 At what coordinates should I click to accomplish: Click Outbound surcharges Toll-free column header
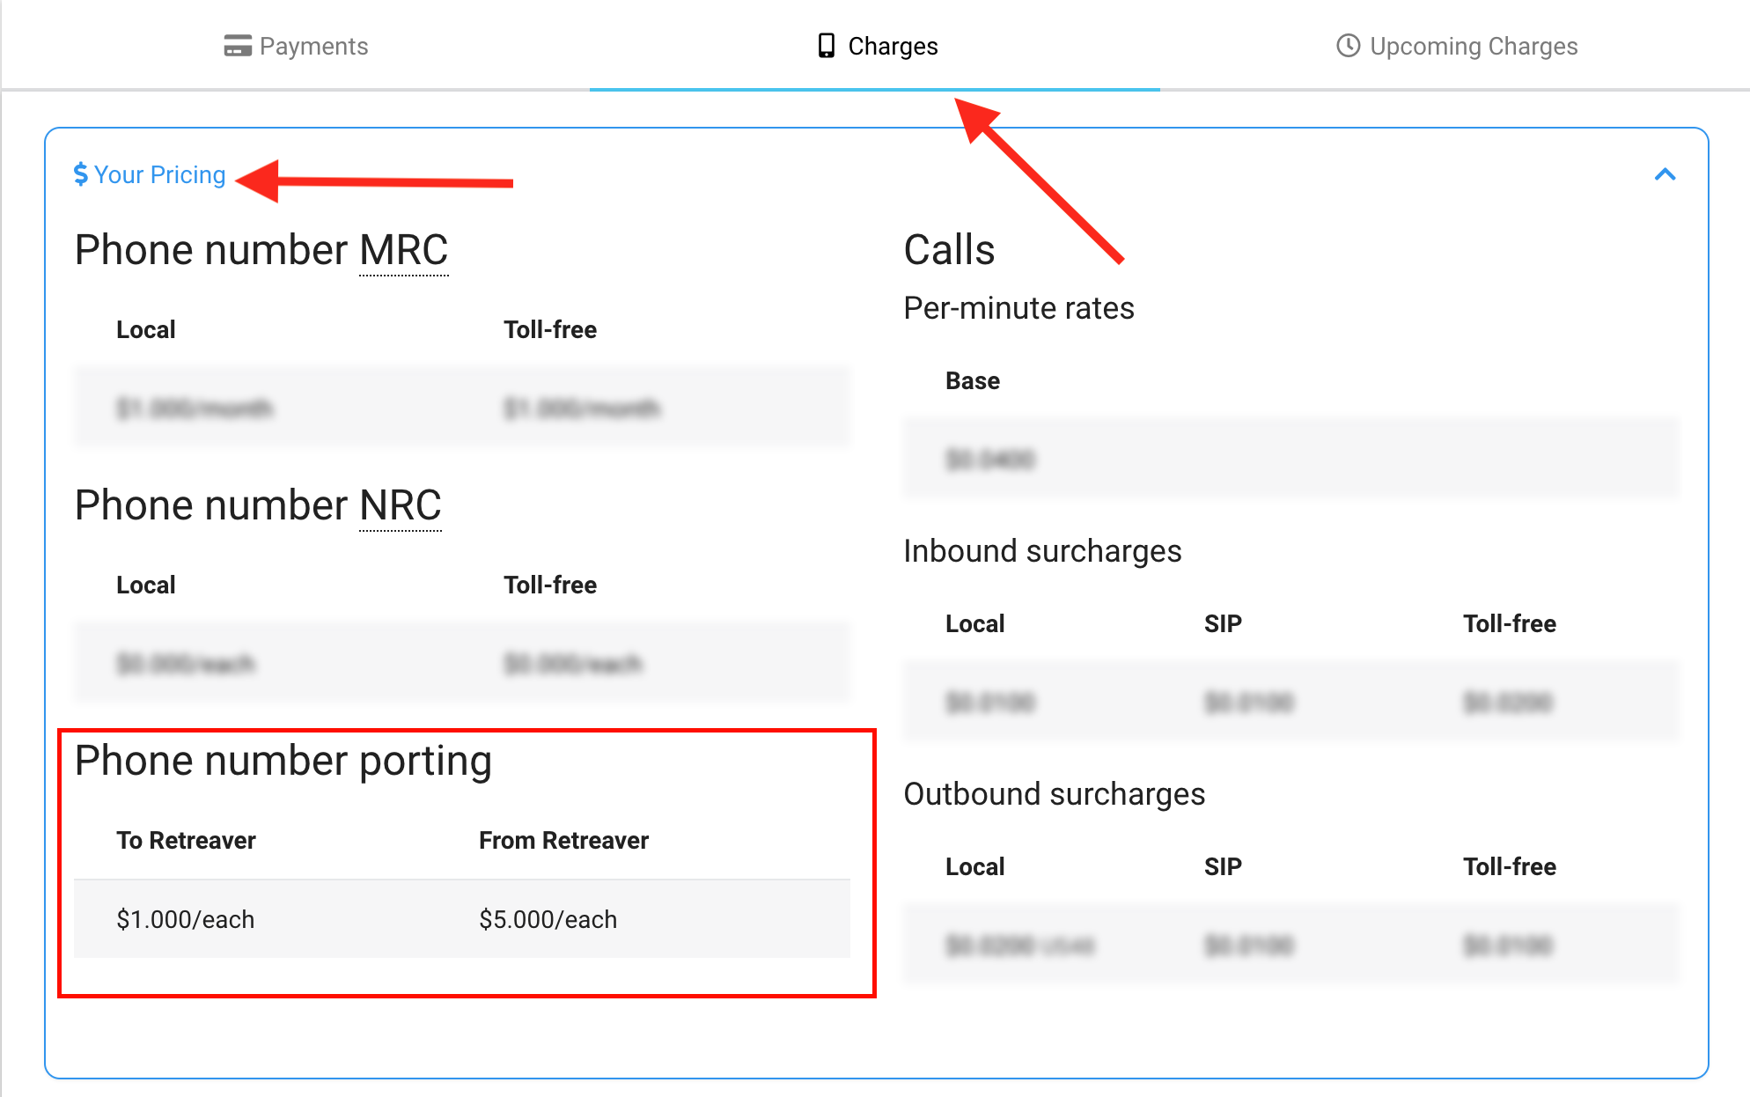tap(1509, 866)
